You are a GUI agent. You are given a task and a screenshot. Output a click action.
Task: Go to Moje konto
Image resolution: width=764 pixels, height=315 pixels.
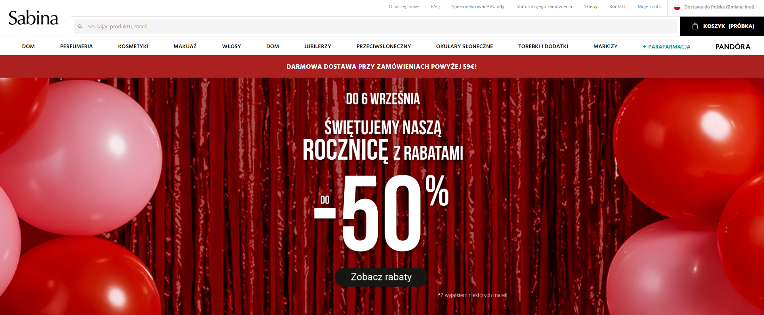pos(649,7)
